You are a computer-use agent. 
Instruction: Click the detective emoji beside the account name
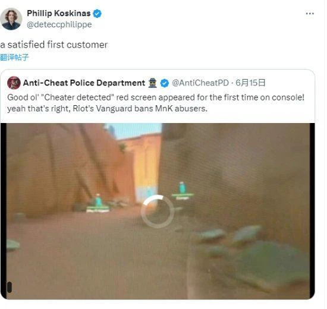click(152, 83)
